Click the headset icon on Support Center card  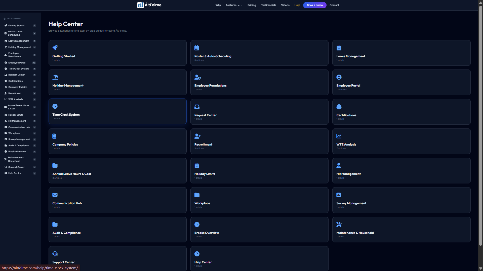click(x=55, y=254)
